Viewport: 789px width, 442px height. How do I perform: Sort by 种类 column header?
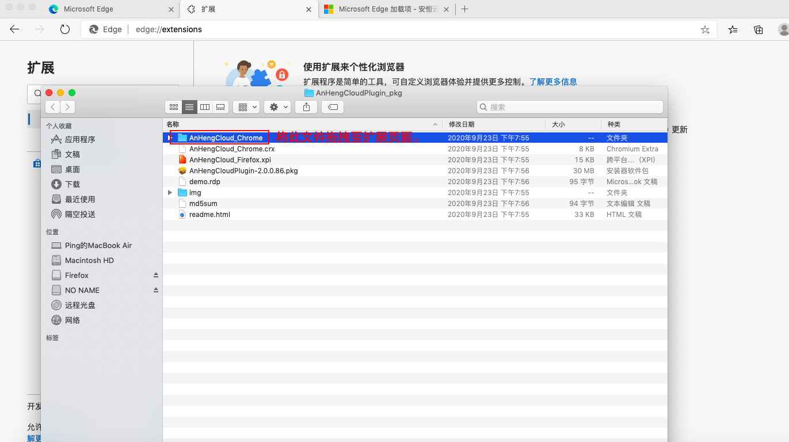click(x=634, y=124)
